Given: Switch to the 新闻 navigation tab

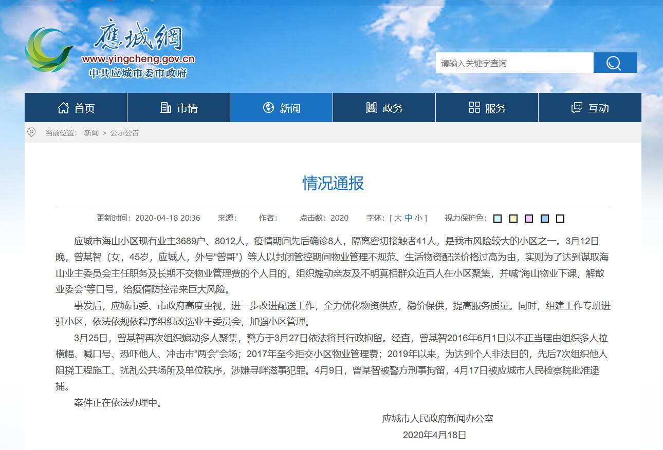Looking at the screenshot, I should click(281, 107).
